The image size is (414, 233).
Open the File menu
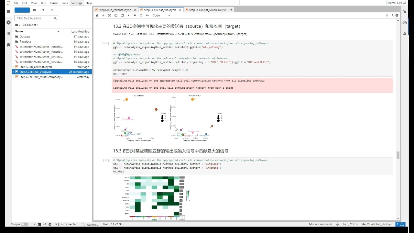pos(16,3)
